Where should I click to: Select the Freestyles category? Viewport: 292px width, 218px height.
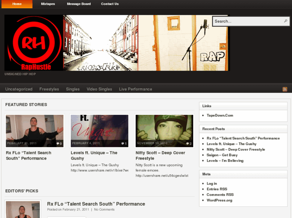[x=49, y=89]
